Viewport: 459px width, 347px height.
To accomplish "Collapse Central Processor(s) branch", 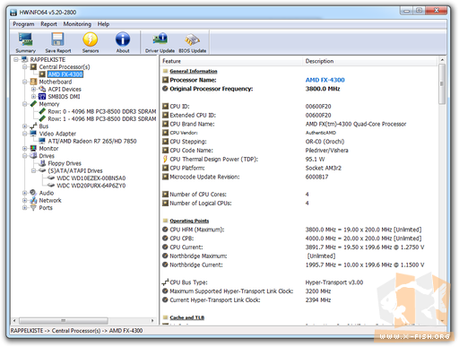I will [x=25, y=67].
